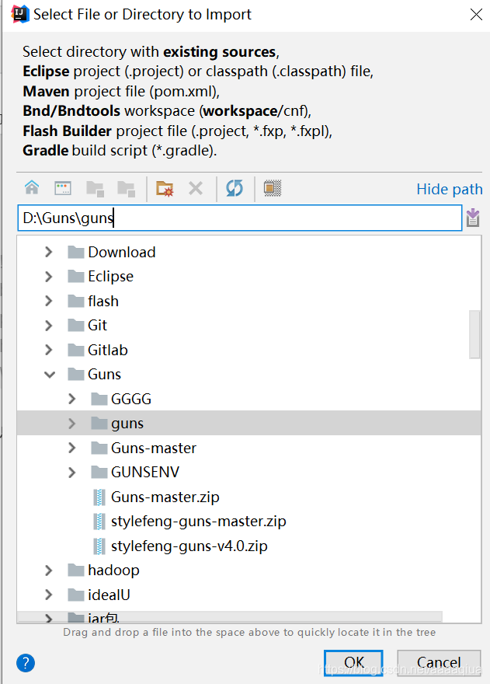Select the 'Guns' tree row label
This screenshot has width=490, height=684.
pos(104,375)
